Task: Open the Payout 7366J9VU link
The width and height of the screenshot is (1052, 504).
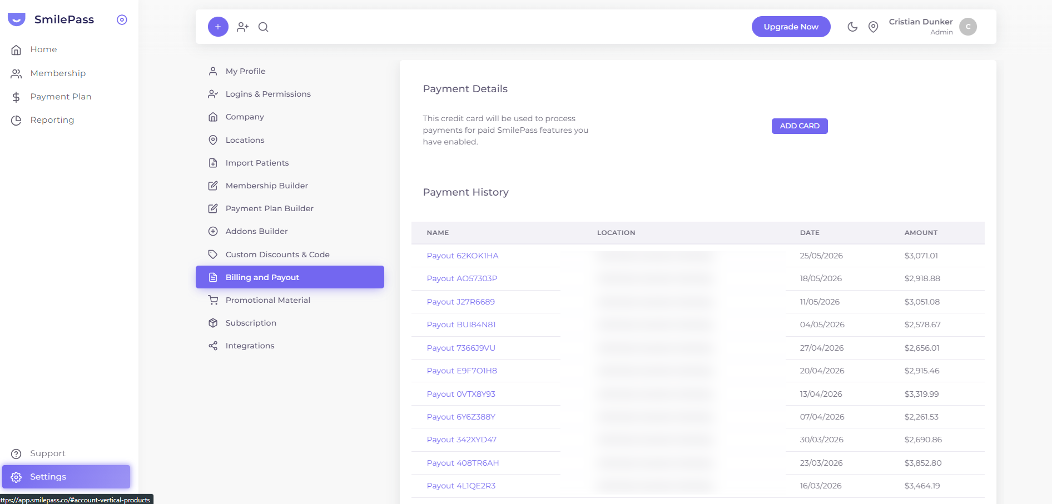Action: tap(461, 348)
